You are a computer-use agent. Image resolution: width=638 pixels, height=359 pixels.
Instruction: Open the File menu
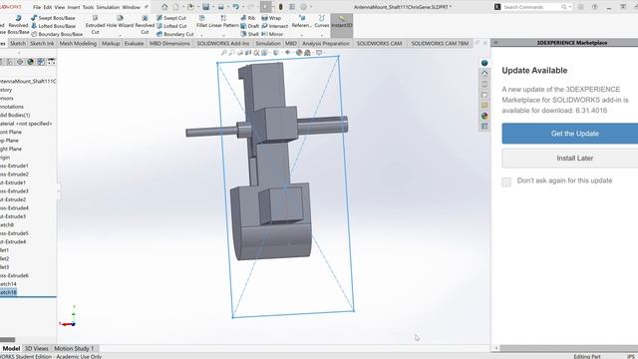(37, 7)
